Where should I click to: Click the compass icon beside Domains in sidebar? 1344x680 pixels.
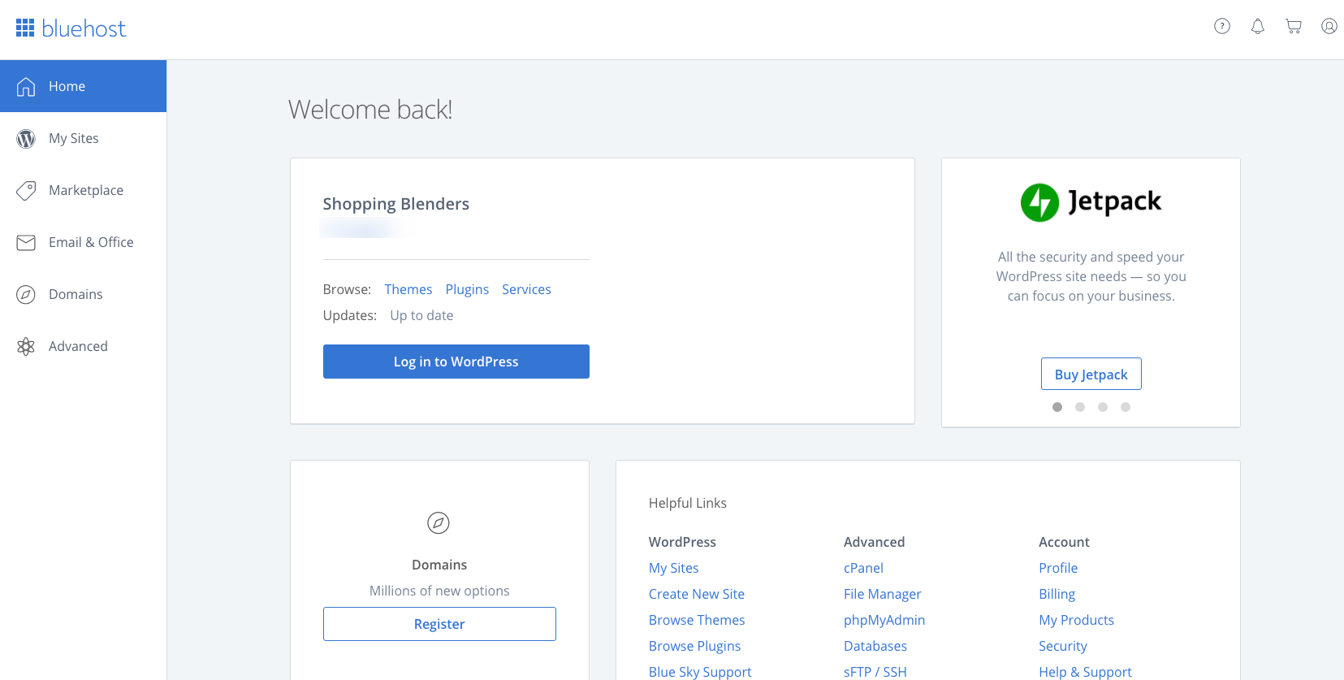(26, 295)
